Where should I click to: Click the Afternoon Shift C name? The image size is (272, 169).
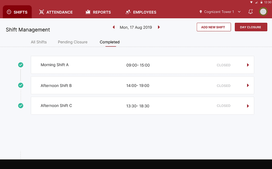pyautogui.click(x=56, y=105)
